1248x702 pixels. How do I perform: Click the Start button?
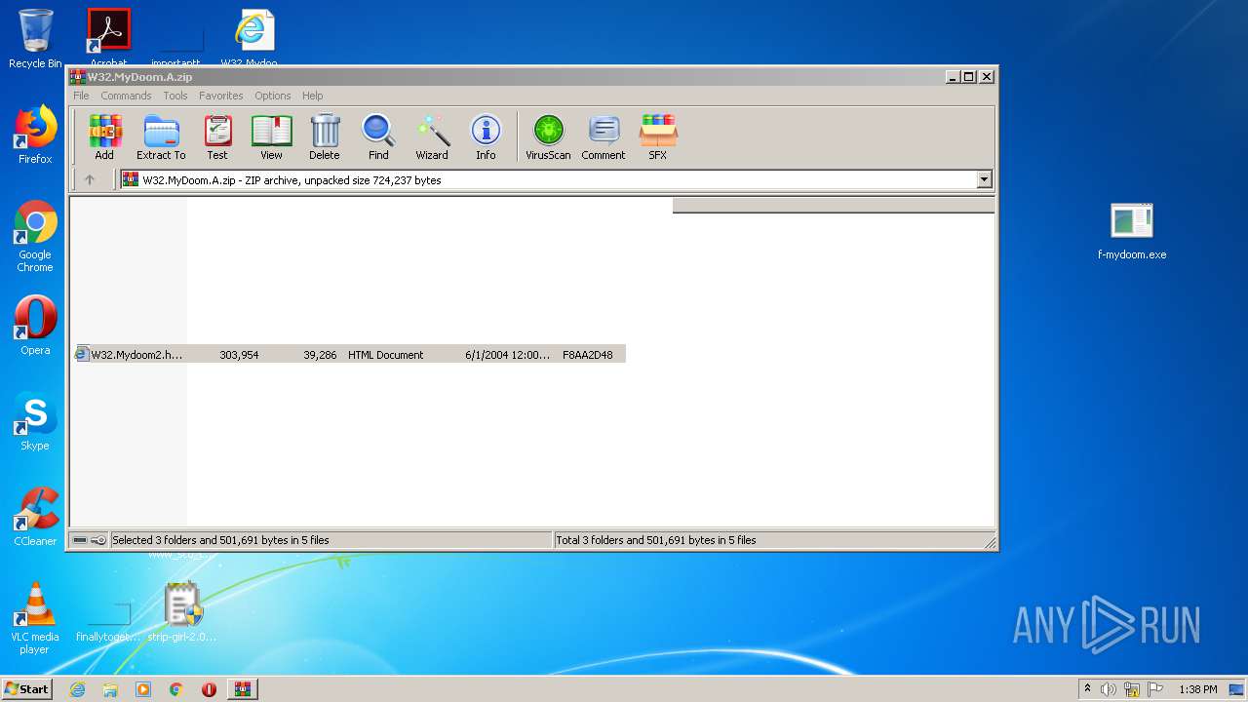point(26,689)
